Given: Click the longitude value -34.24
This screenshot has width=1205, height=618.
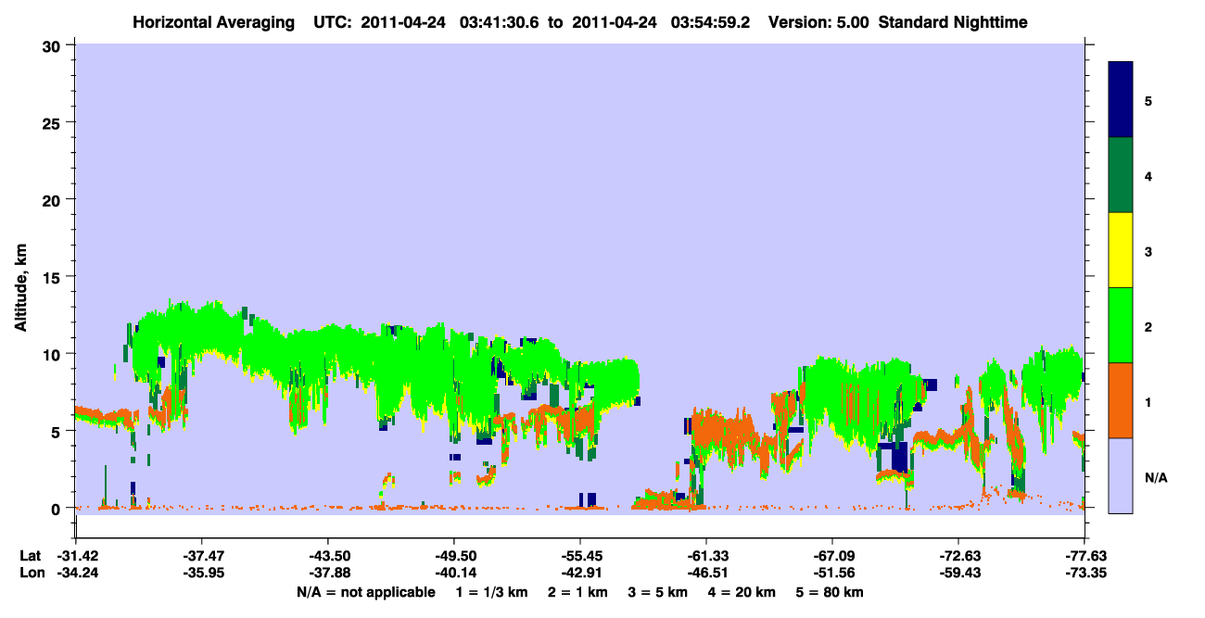Looking at the screenshot, I should click(76, 574).
